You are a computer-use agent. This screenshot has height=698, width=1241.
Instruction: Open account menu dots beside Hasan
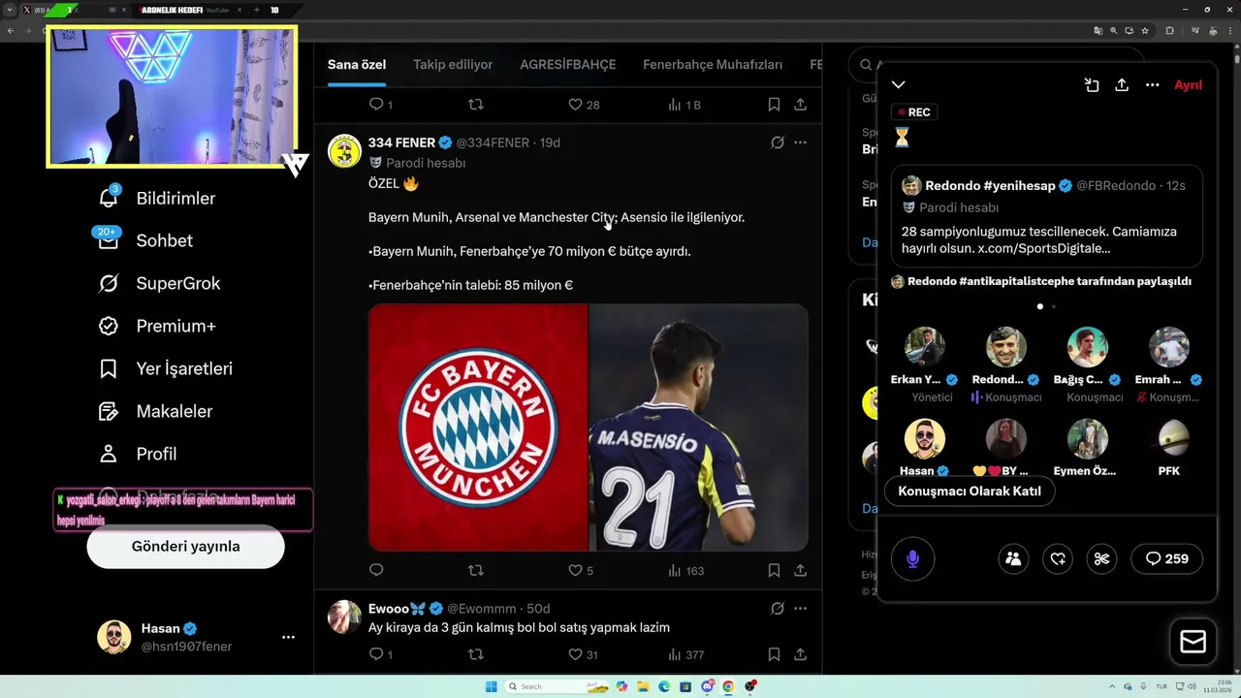pos(288,637)
